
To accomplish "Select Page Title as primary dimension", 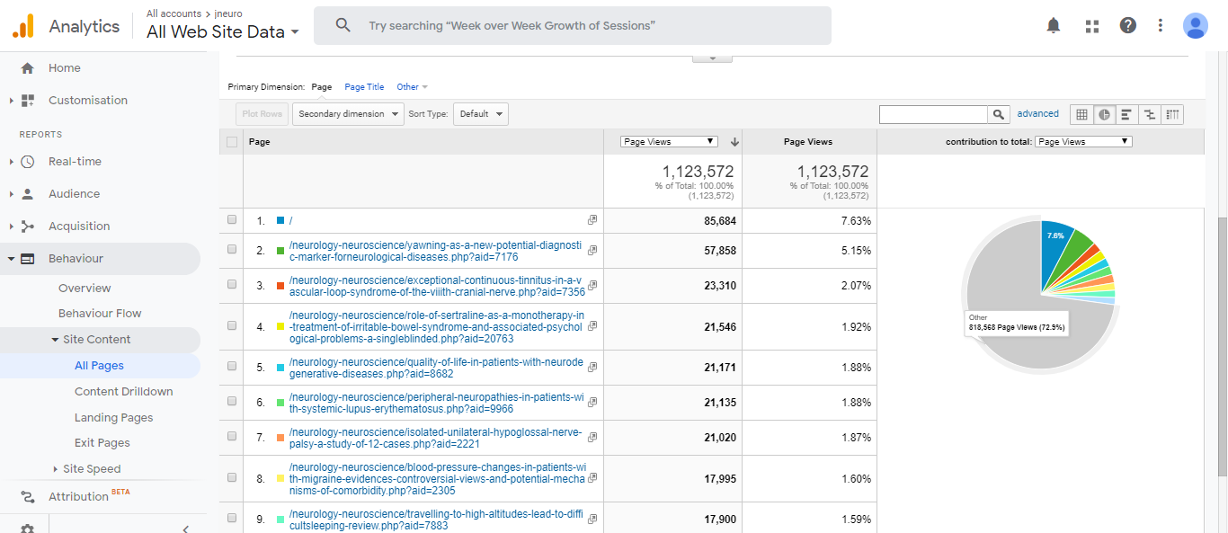I will click(x=364, y=87).
